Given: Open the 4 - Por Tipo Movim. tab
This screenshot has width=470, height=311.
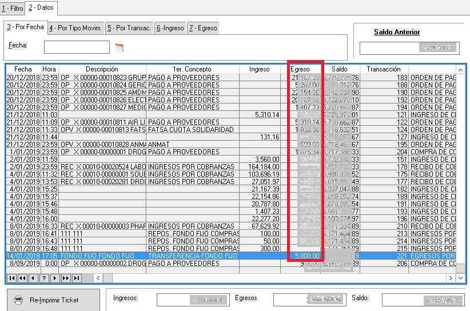Looking at the screenshot, I should (x=75, y=28).
